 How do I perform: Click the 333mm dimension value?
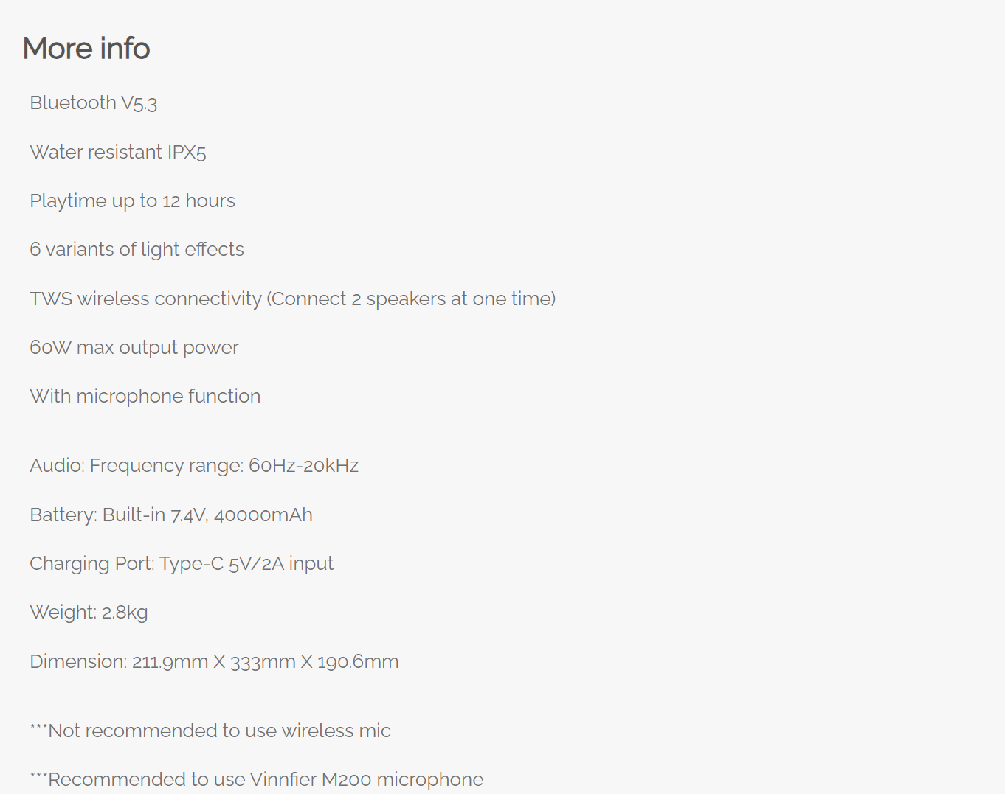click(x=263, y=662)
